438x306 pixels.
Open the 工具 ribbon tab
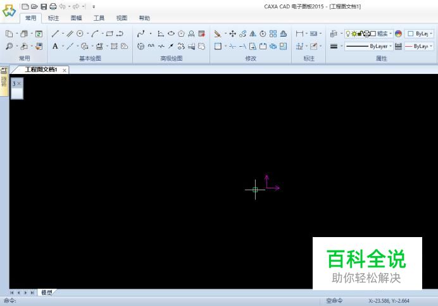click(99, 18)
